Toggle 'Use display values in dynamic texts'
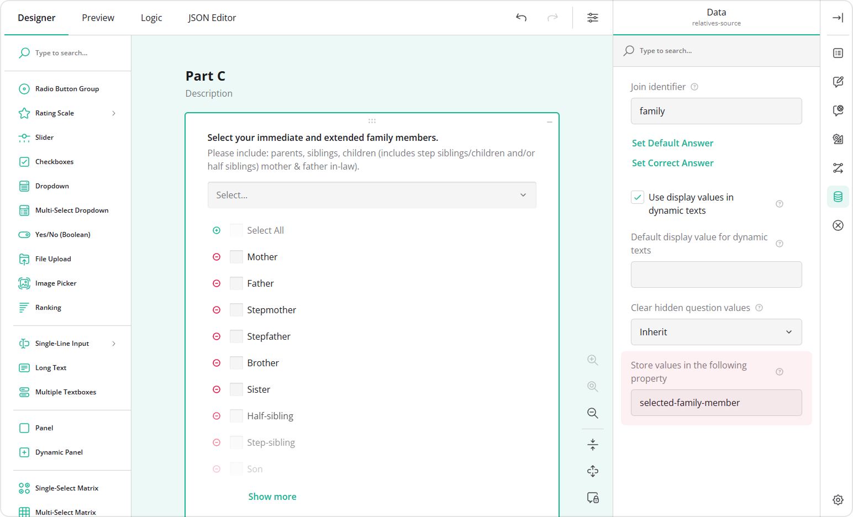 pos(638,197)
